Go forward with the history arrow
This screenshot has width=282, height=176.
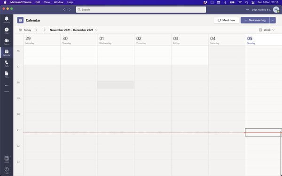(x=70, y=9)
